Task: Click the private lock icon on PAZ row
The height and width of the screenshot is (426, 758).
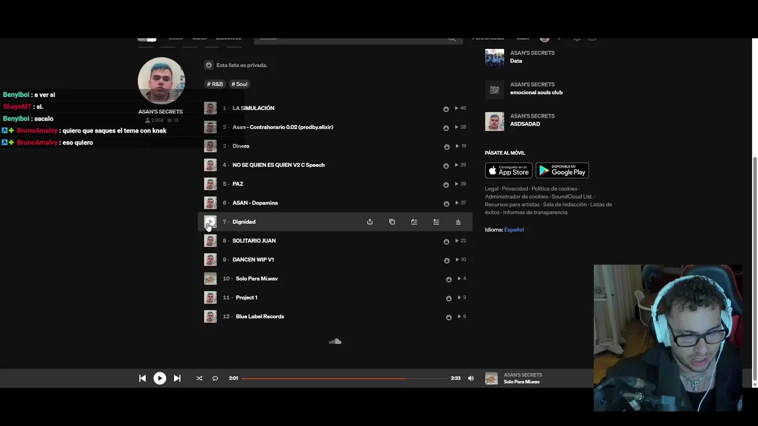Action: [446, 185]
